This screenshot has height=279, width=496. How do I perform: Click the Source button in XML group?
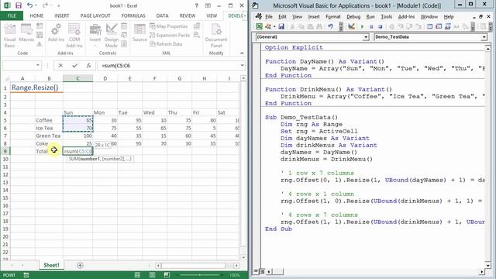(x=139, y=33)
